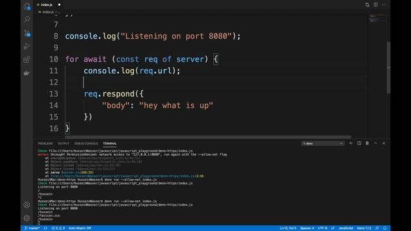411x231 pixels.
Task: Open the Extensions view
Action: [x=27, y=60]
